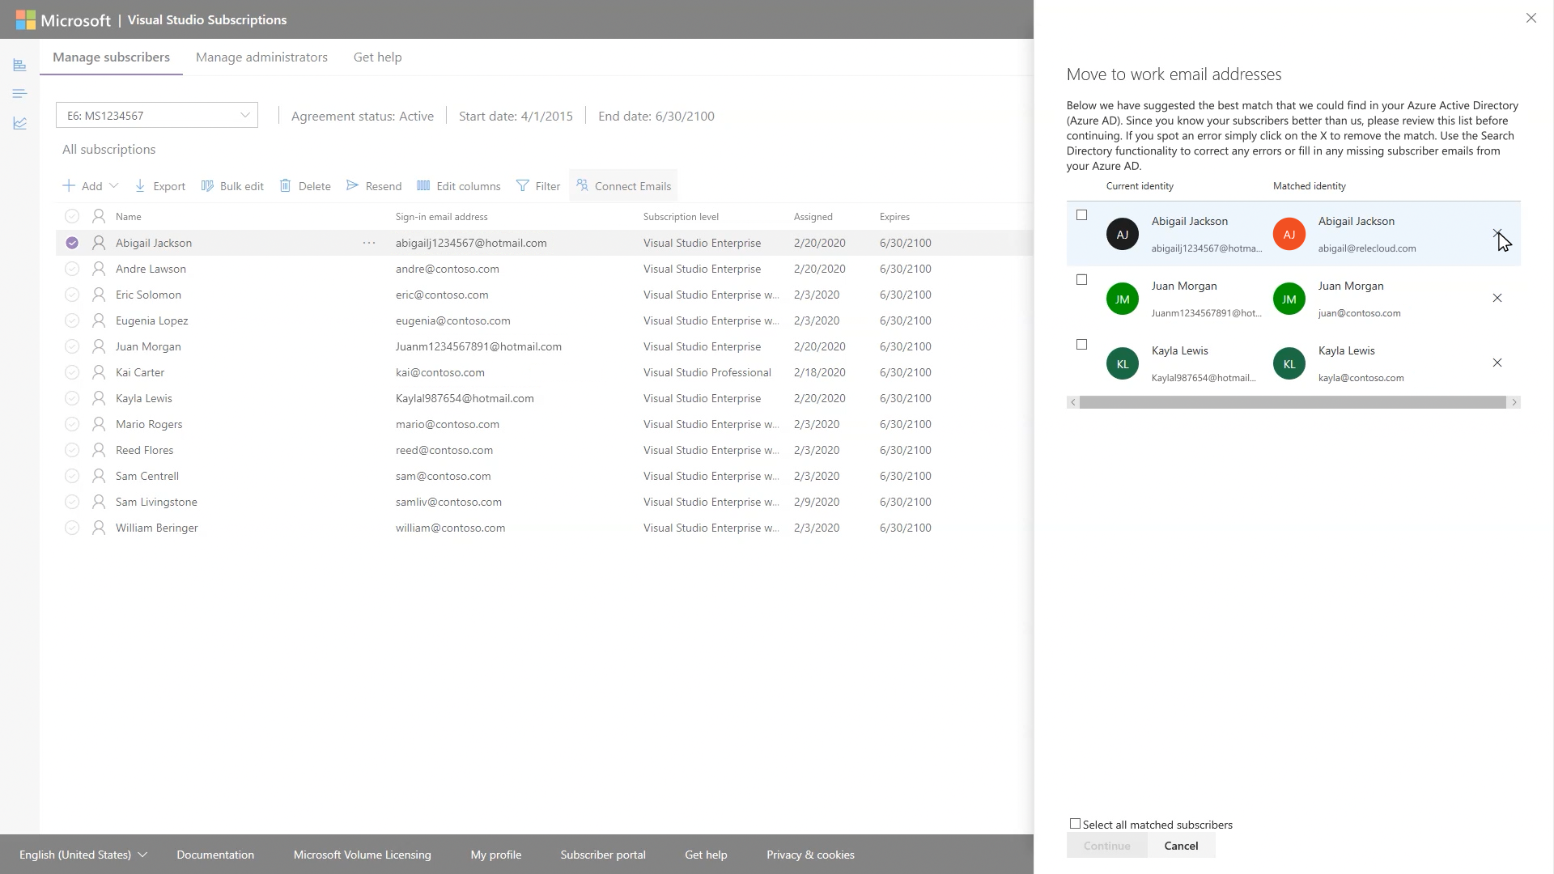Click the Filter funnel icon
This screenshot has height=874, width=1554.
click(523, 185)
